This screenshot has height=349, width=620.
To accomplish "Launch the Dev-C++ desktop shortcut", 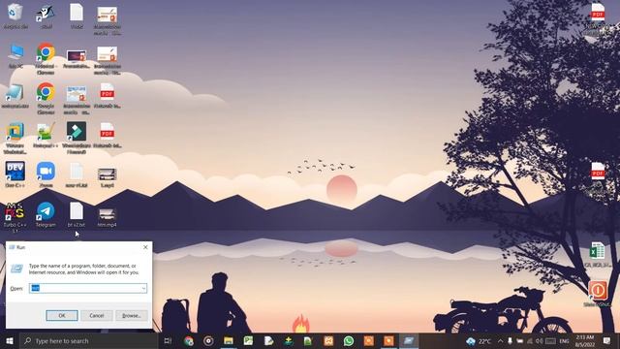I will [15, 174].
